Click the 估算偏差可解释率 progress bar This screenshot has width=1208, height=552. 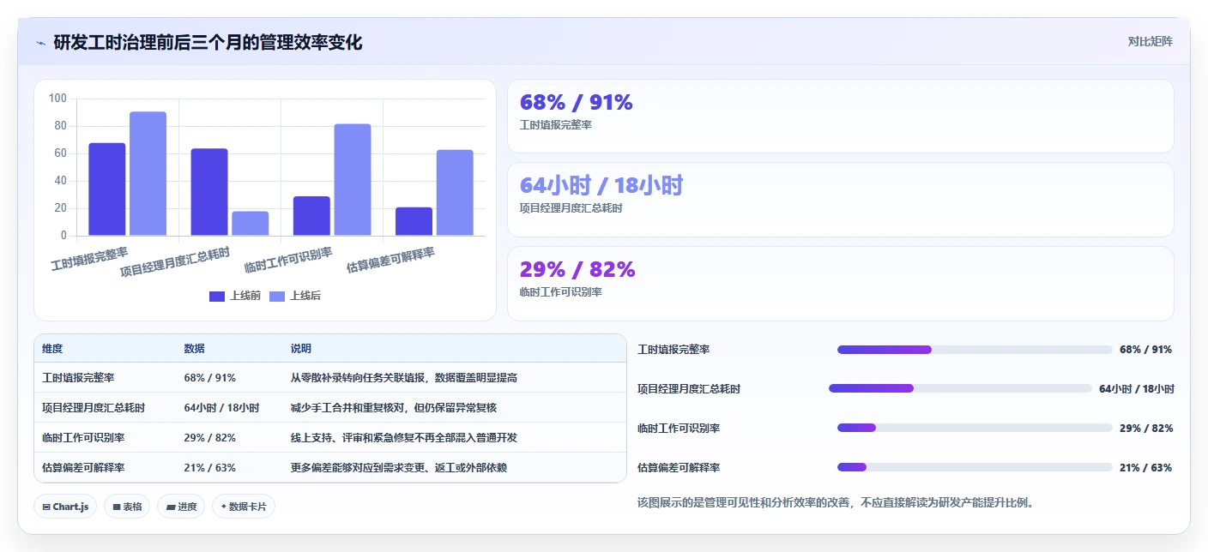click(x=975, y=467)
